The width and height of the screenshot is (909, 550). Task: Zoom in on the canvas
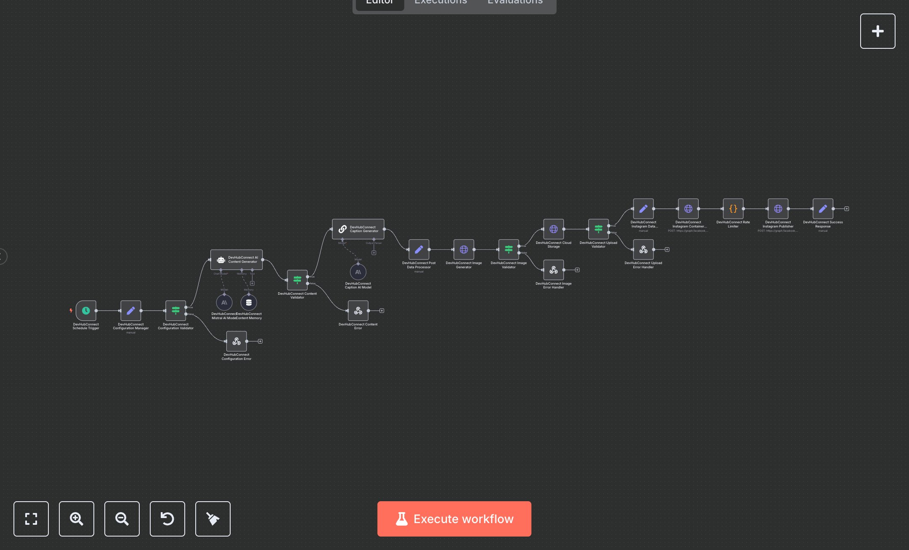pos(77,519)
